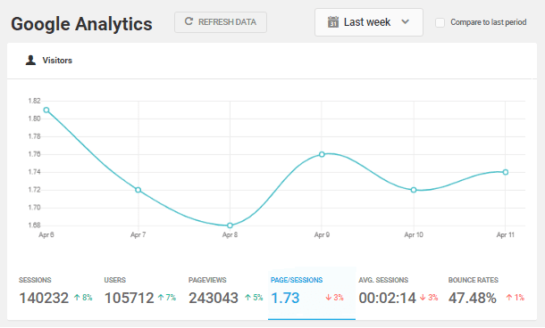Expand the chevron on the date range selector

click(405, 22)
